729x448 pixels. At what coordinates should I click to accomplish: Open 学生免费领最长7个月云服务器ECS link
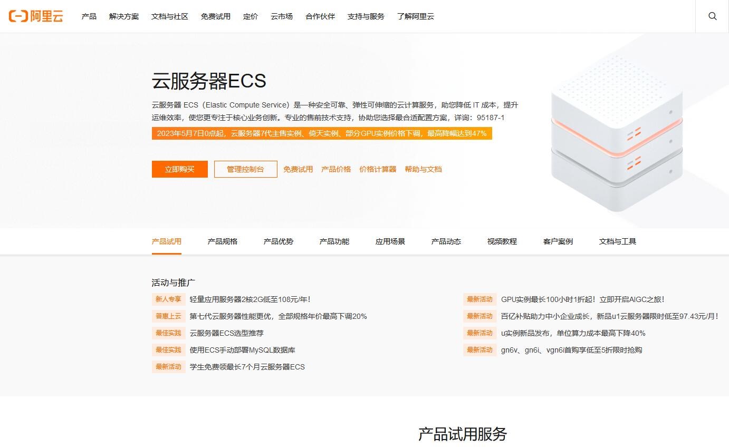(x=247, y=367)
